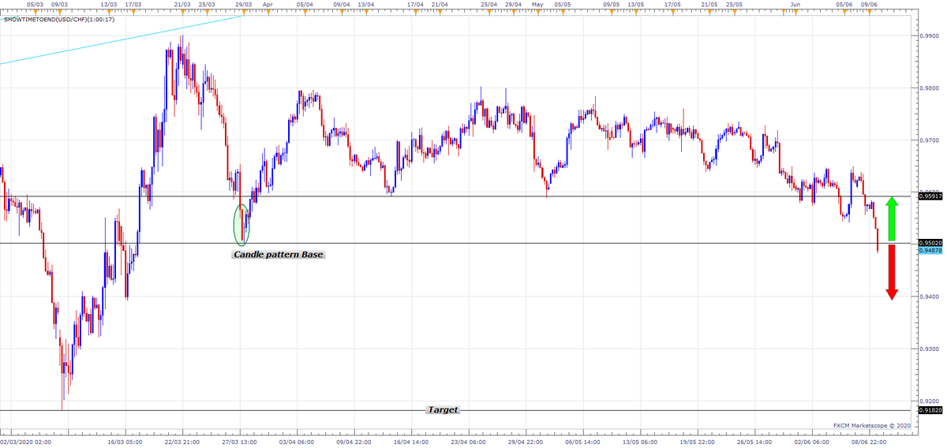Click the orange marker under 21/04

coord(440,12)
